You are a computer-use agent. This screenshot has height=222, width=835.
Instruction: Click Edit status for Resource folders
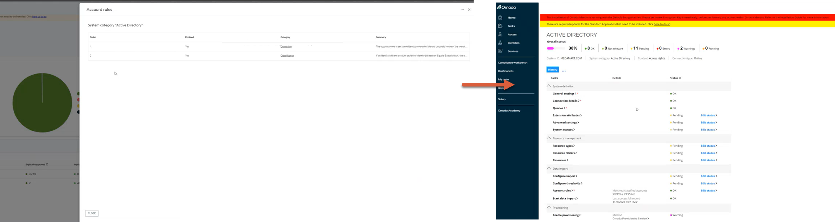coord(709,153)
